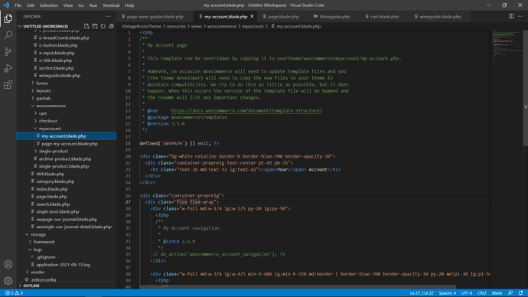Open the File menu
Image resolution: width=528 pixels, height=297 pixels.
[18, 5]
